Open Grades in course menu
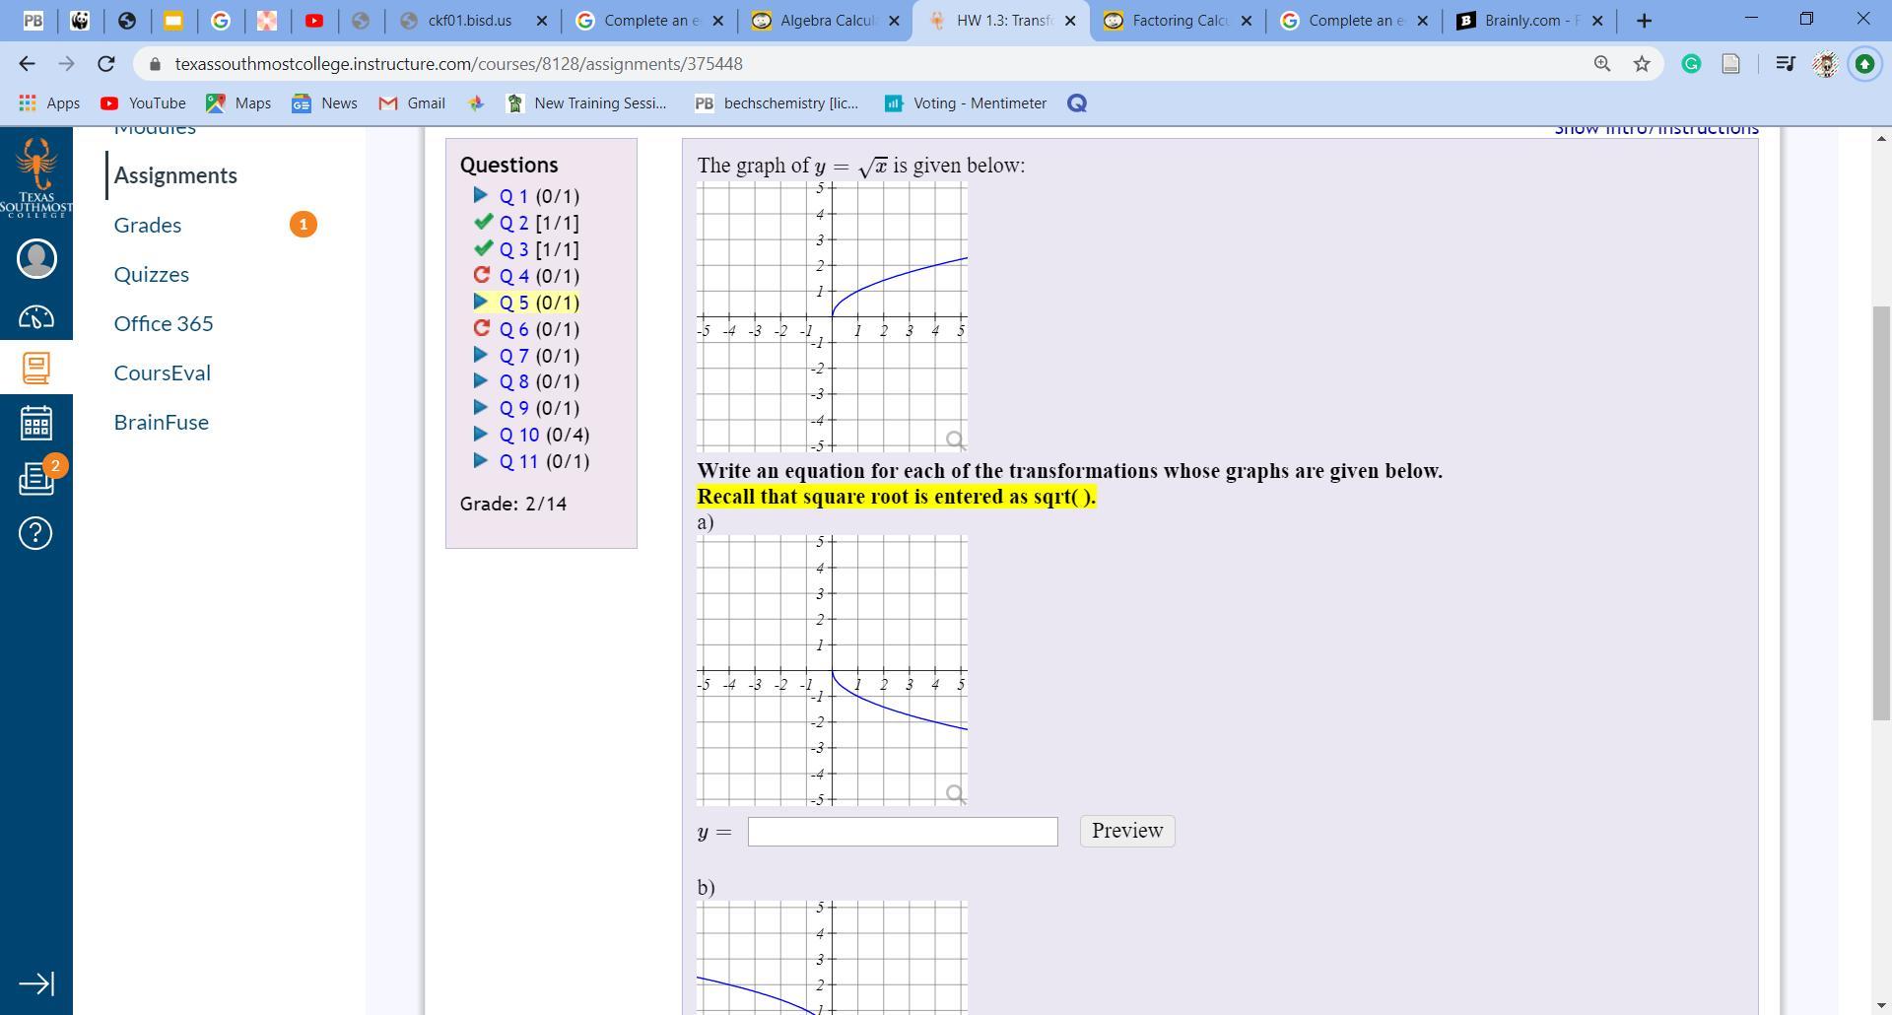This screenshot has width=1892, height=1015. (148, 225)
